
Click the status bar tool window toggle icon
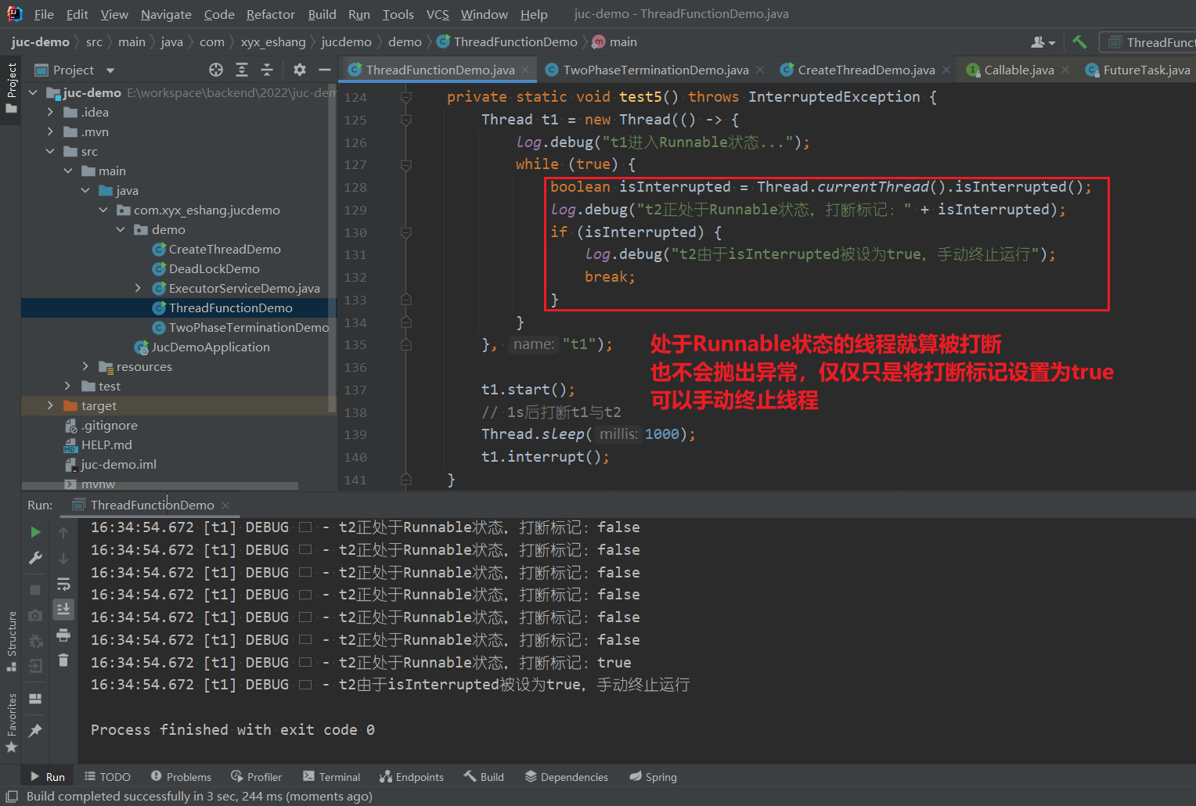(12, 796)
